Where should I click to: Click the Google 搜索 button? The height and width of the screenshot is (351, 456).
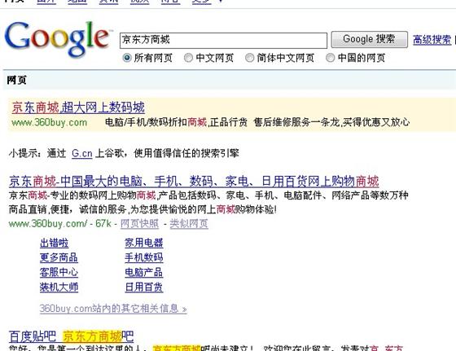(370, 39)
